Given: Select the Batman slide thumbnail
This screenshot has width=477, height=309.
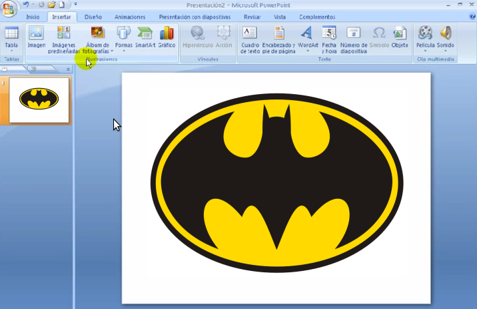Looking at the screenshot, I should click(39, 99).
